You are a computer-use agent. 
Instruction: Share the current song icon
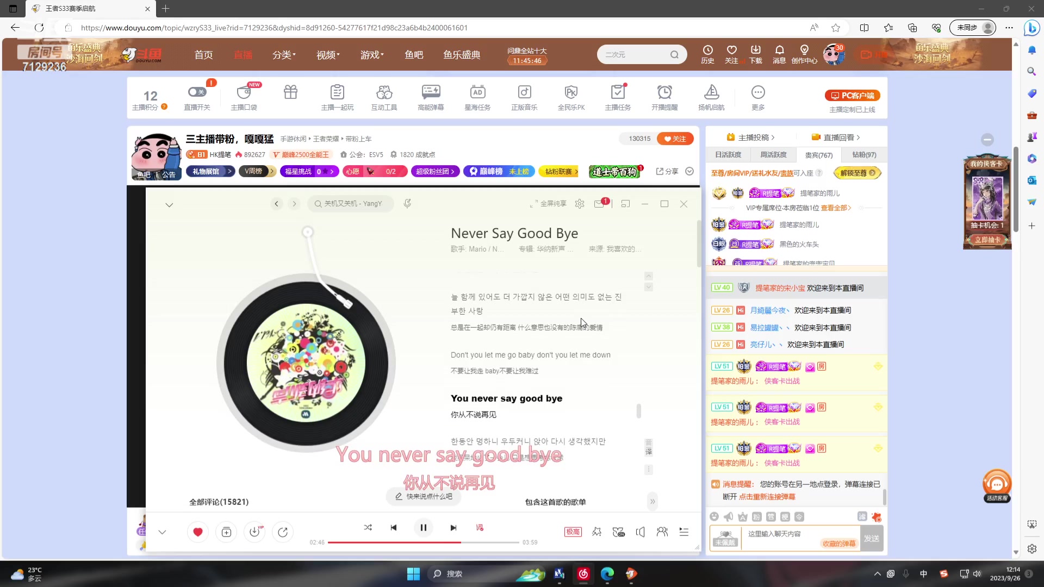coord(283,532)
